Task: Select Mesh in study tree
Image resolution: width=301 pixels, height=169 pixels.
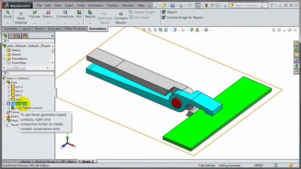Action: (13, 121)
